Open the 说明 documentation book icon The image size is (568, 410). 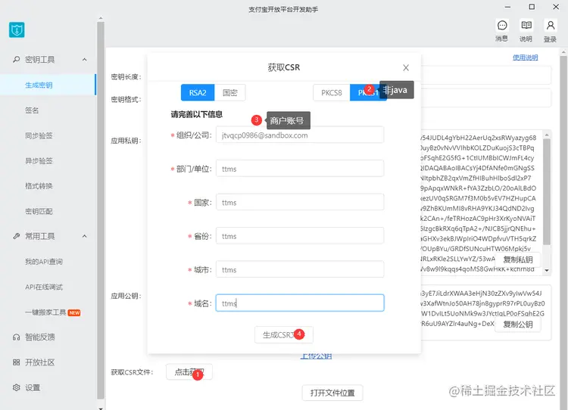pos(526,25)
